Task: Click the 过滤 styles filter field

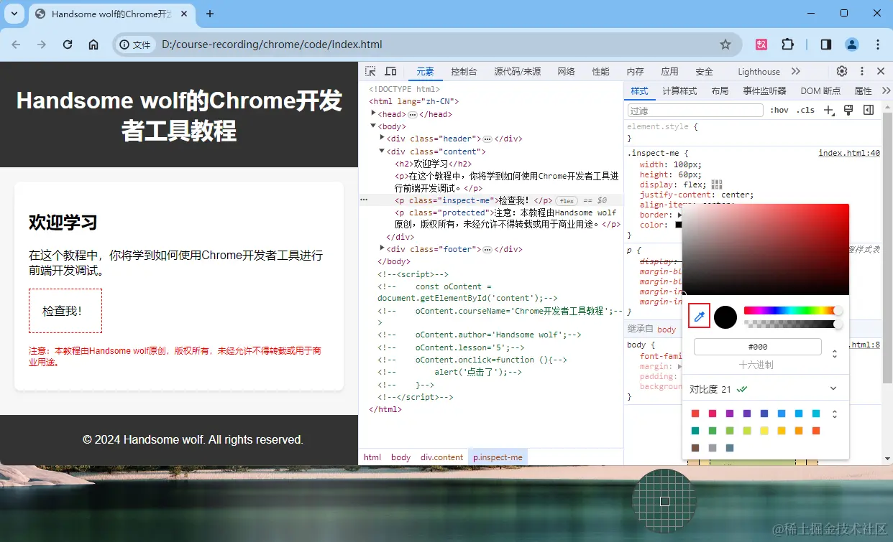Action: 695,111
